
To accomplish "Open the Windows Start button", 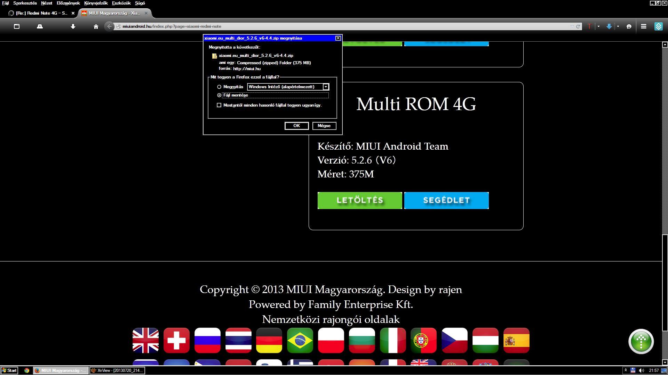I will [x=9, y=370].
